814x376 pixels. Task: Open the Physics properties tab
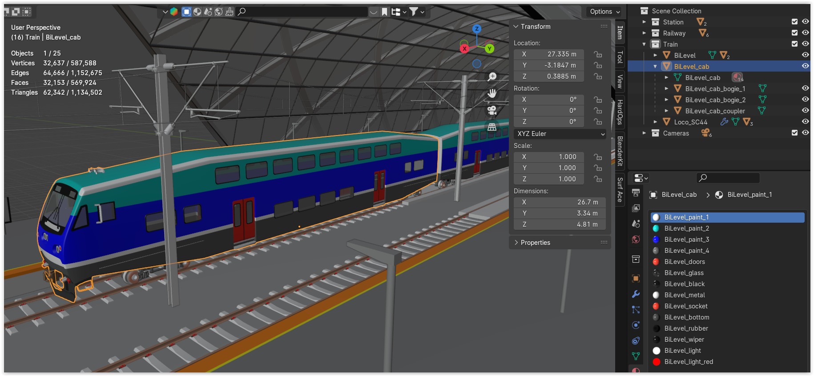coord(636,325)
